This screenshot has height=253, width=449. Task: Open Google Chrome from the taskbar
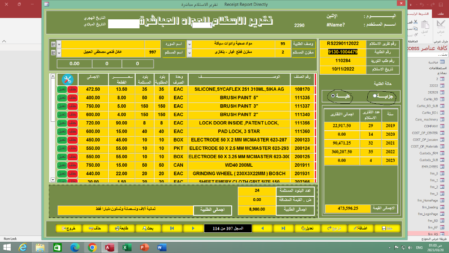92,247
